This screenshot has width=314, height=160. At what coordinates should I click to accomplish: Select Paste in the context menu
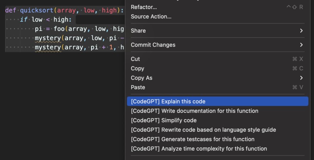[217, 87]
